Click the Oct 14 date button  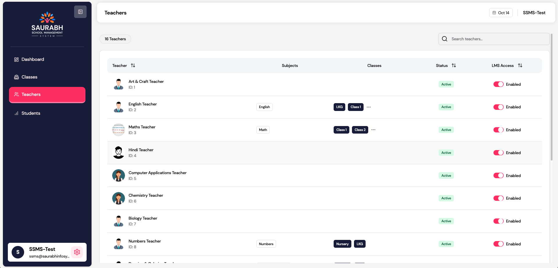[501, 13]
